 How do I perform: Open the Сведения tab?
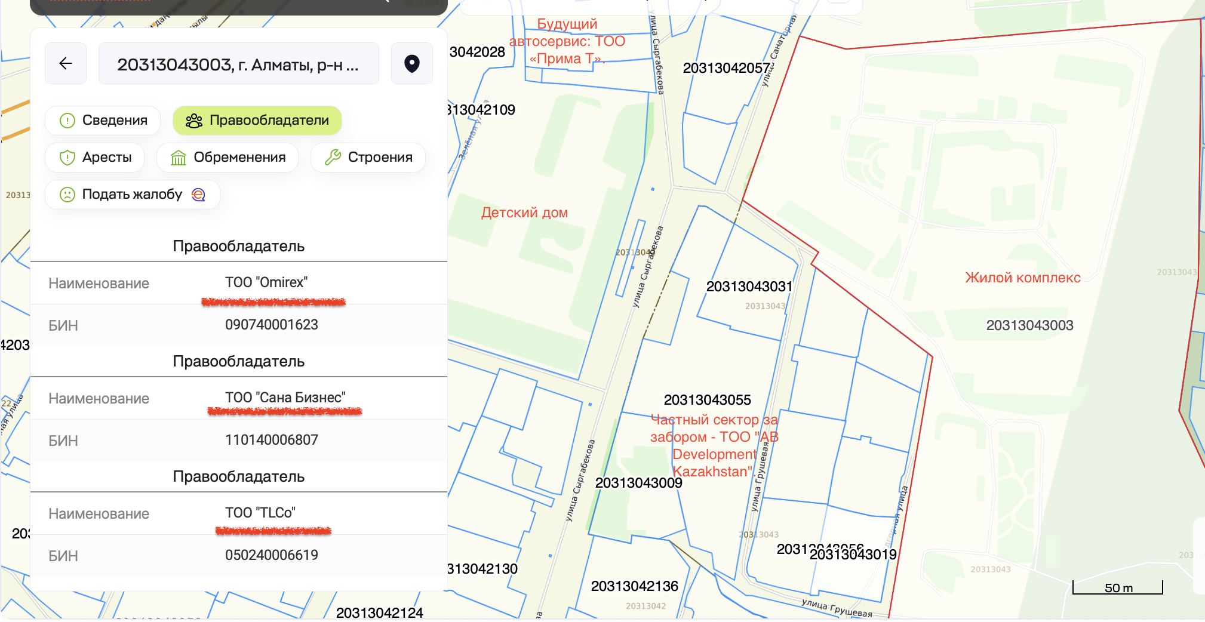[103, 121]
